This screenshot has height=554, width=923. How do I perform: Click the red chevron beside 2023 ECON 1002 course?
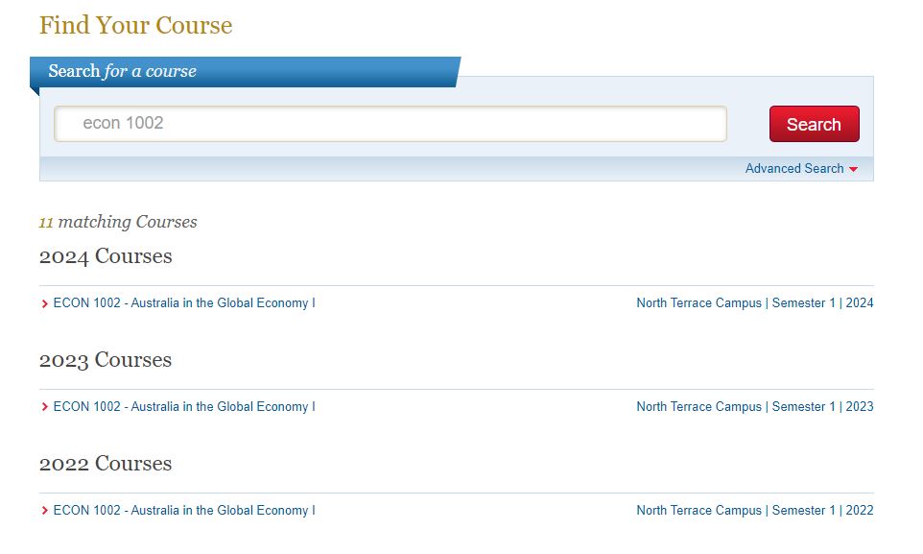[44, 406]
